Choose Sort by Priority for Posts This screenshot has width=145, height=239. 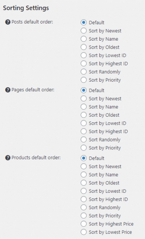click(x=83, y=80)
